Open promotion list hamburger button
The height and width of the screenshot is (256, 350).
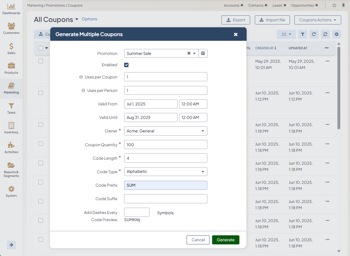point(203,53)
